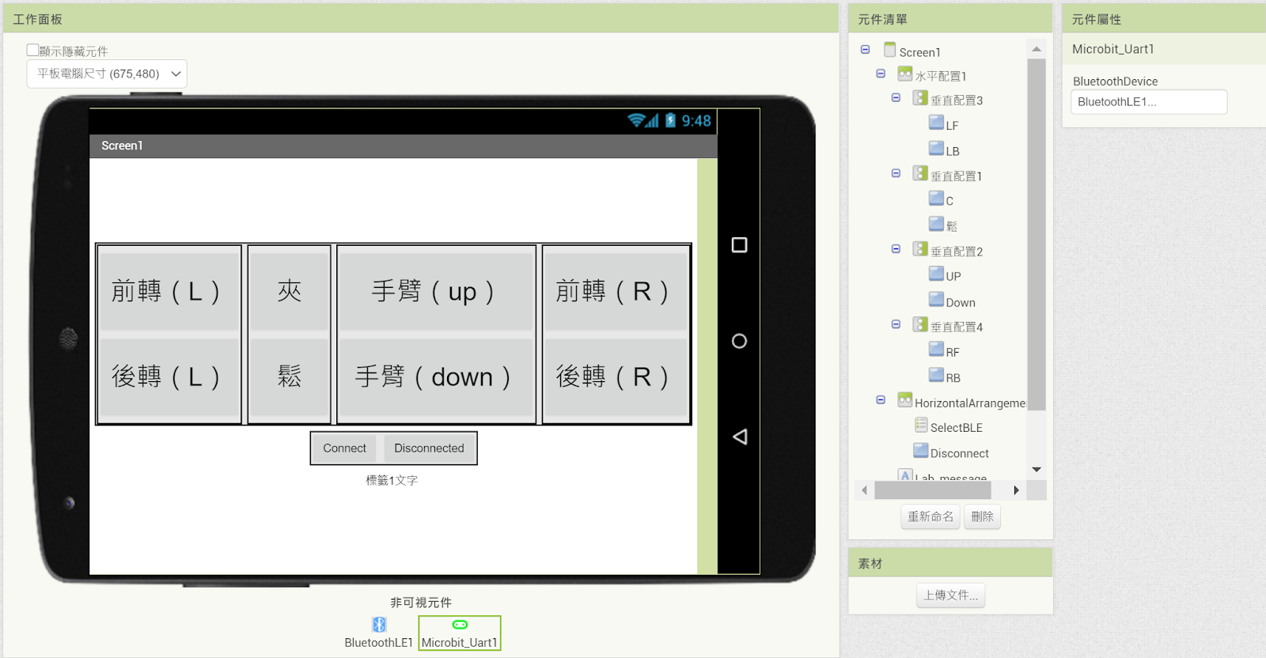Click the Down button component icon

(x=936, y=300)
